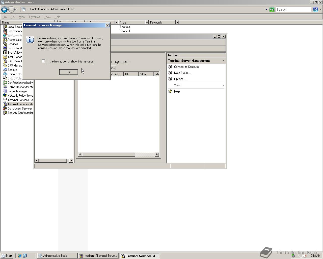Click Connect to Computer action link

[187, 67]
